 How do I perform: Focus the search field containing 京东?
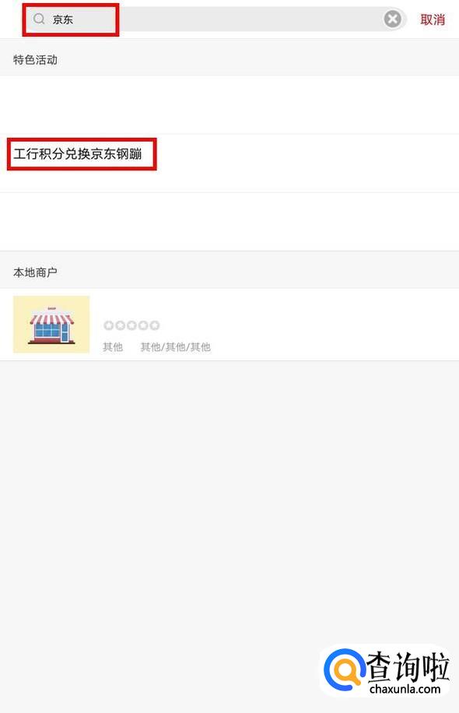[215, 19]
